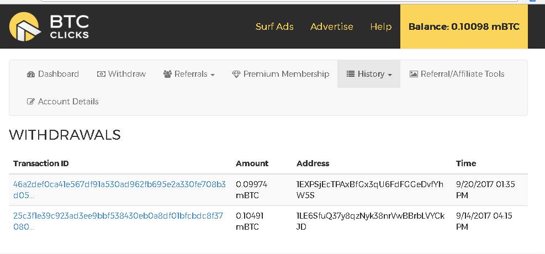This screenshot has height=254, width=545.
Task: Click the Account Details edit icon
Action: click(x=31, y=102)
